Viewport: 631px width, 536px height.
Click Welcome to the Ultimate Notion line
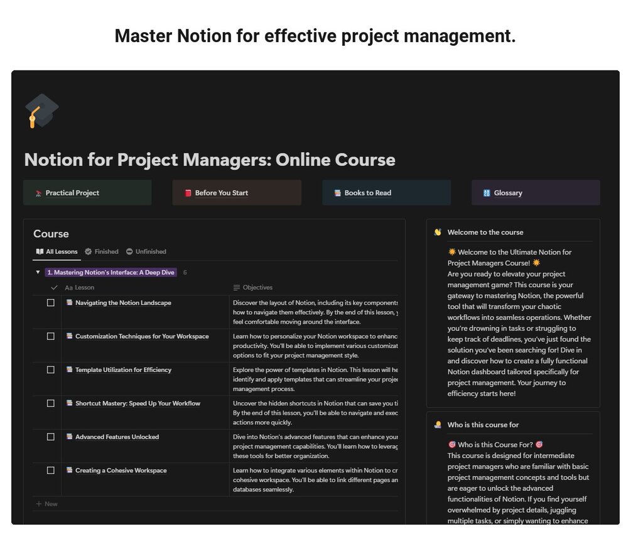click(510, 258)
